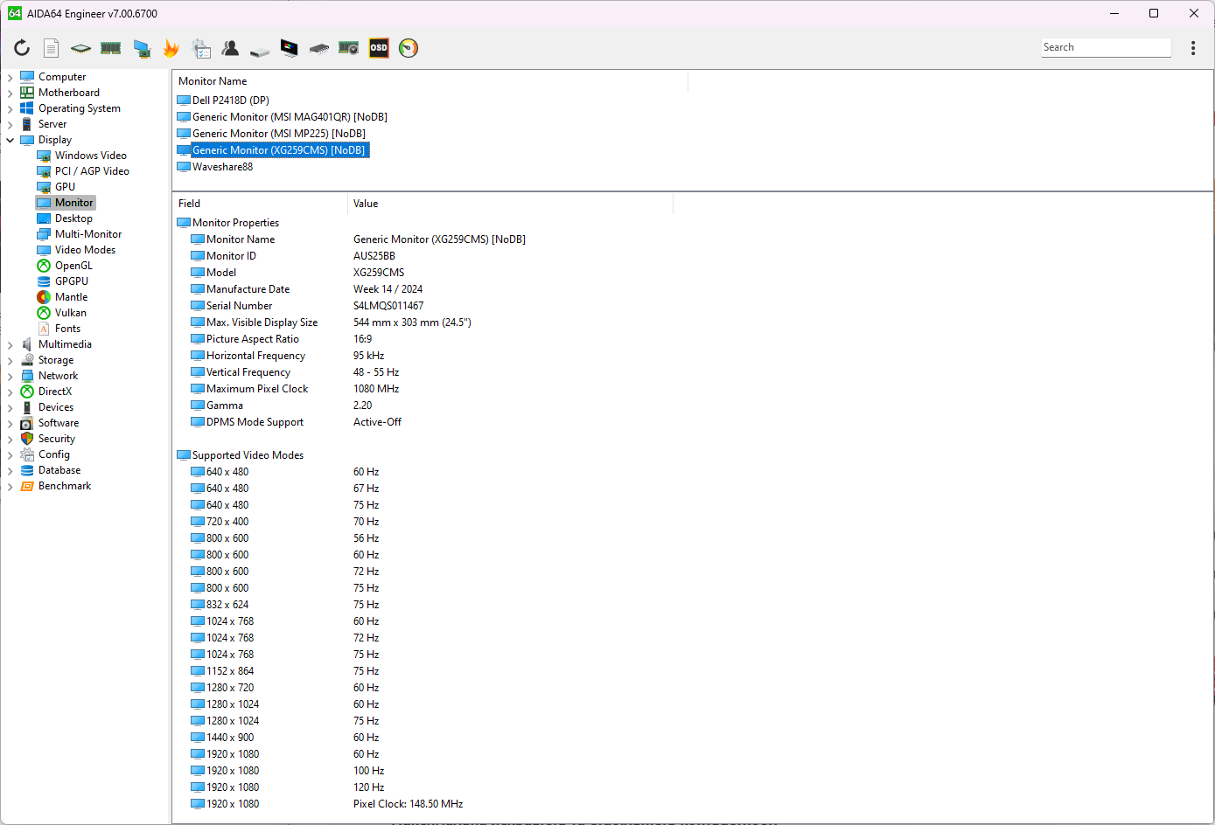This screenshot has height=825, width=1215.
Task: Click the Value column header
Action: [x=510, y=204]
